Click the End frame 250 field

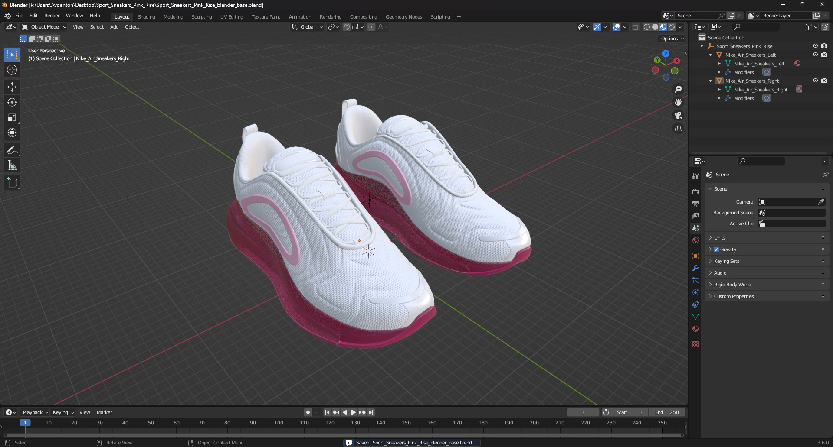tap(667, 412)
